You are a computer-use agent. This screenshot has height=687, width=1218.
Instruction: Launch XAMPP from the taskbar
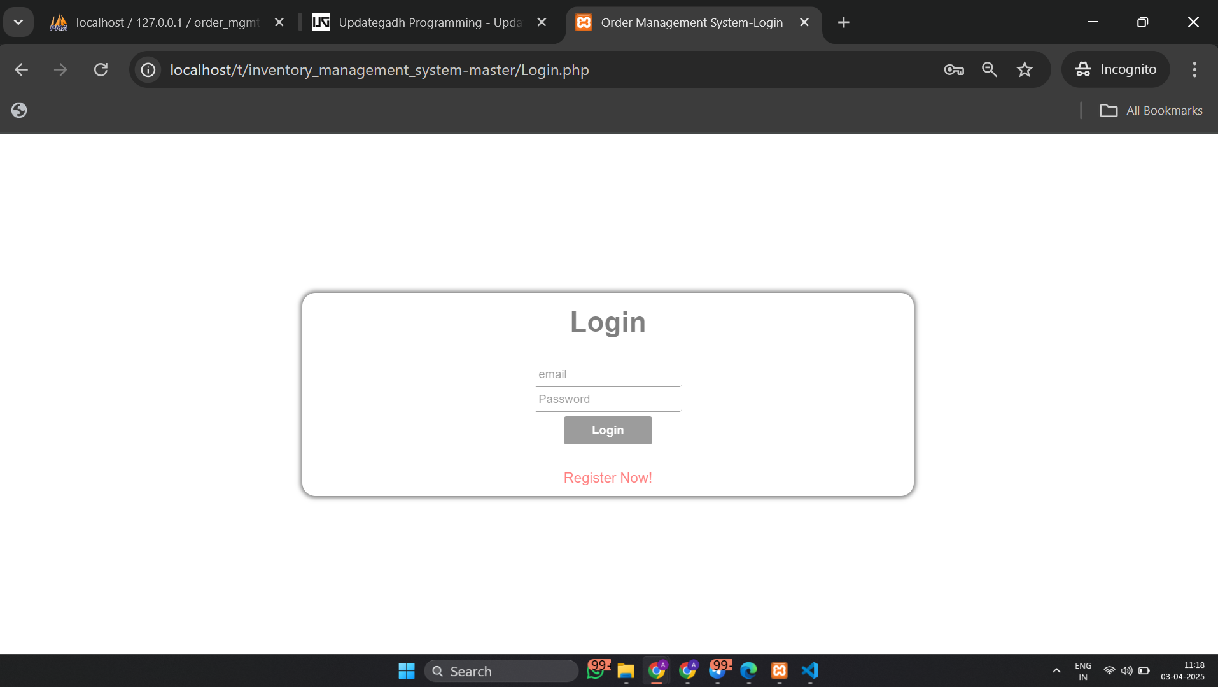[779, 670]
